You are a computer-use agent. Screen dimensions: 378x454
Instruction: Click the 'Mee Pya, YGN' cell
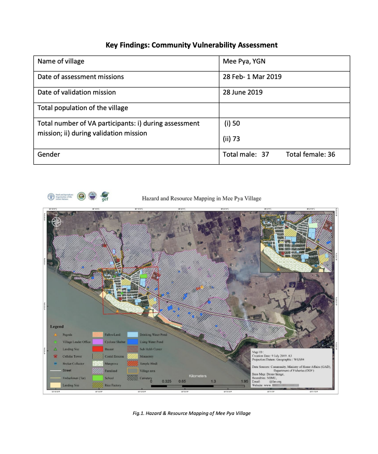[x=284, y=64]
